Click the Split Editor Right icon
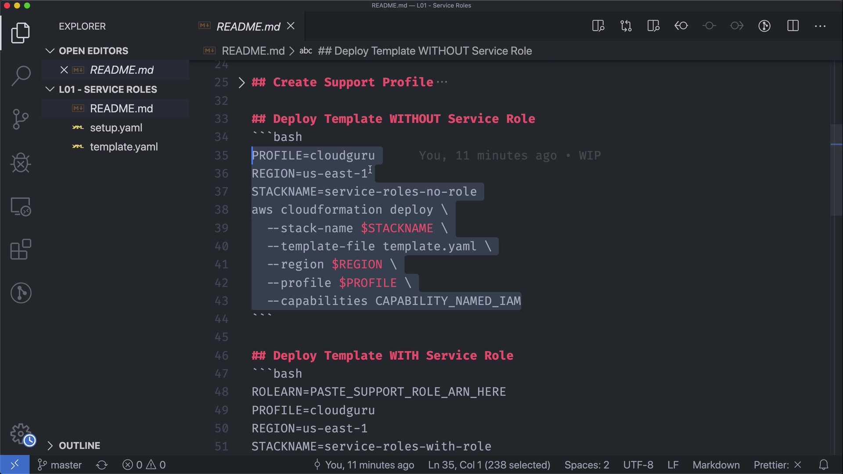This screenshot has height=474, width=843. click(x=793, y=26)
